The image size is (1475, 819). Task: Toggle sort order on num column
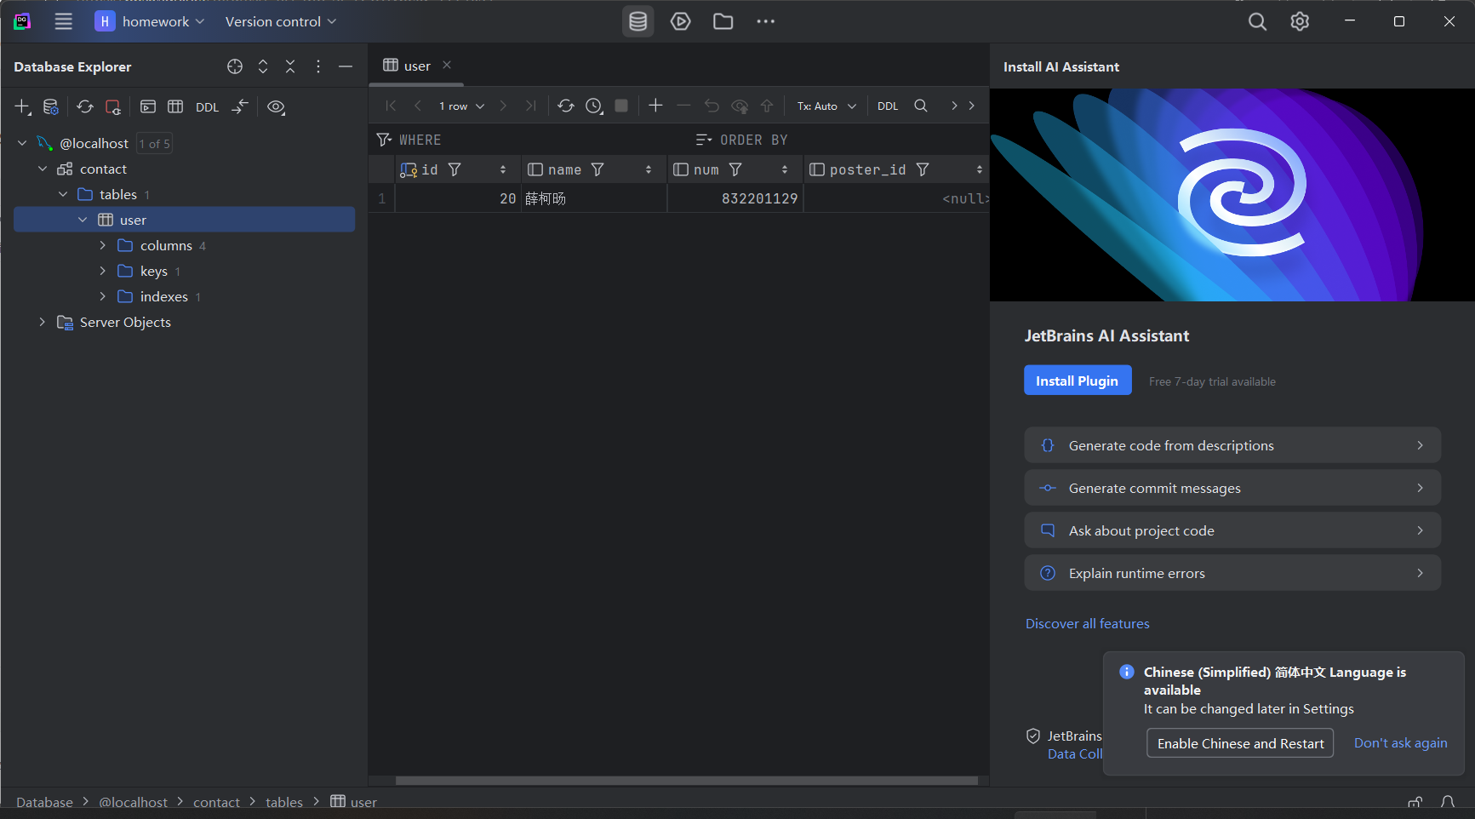pyautogui.click(x=784, y=169)
